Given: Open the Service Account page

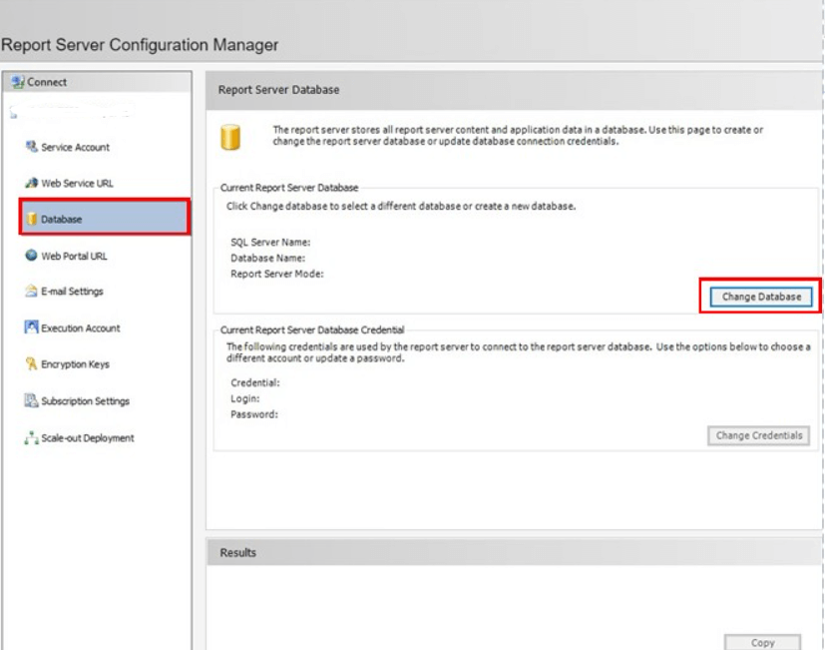Looking at the screenshot, I should (x=76, y=148).
